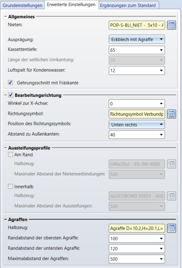Open catalog icon for Agraffen Halbzeug
The height and width of the screenshot is (268, 182).
[x=171, y=228]
